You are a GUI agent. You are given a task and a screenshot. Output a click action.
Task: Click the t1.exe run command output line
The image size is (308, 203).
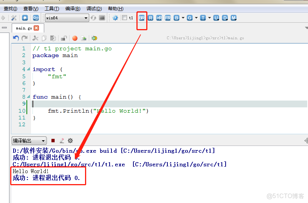[x=120, y=164]
